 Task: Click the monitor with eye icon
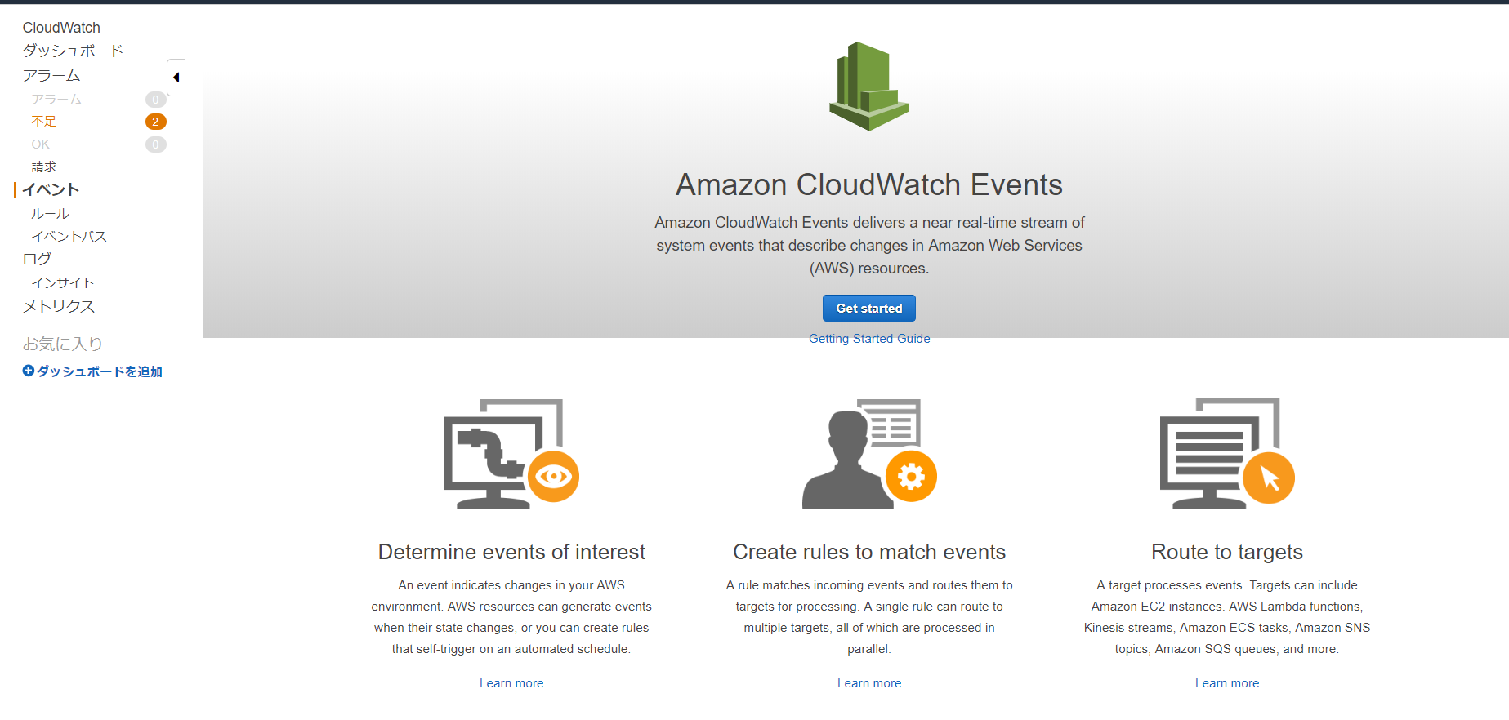[x=511, y=454]
